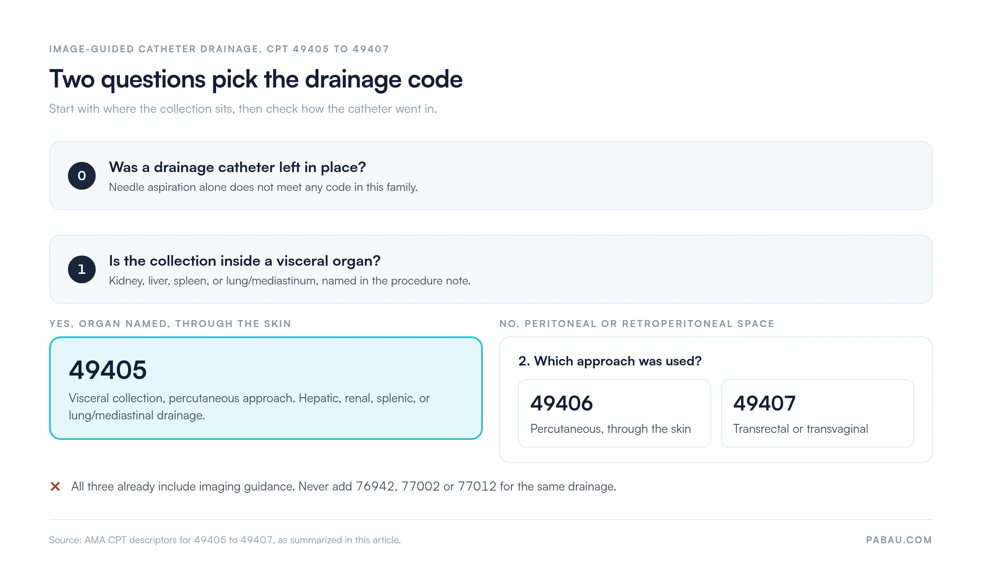
Task: Click the '2. Which approach was used?' heading
Action: click(x=610, y=361)
